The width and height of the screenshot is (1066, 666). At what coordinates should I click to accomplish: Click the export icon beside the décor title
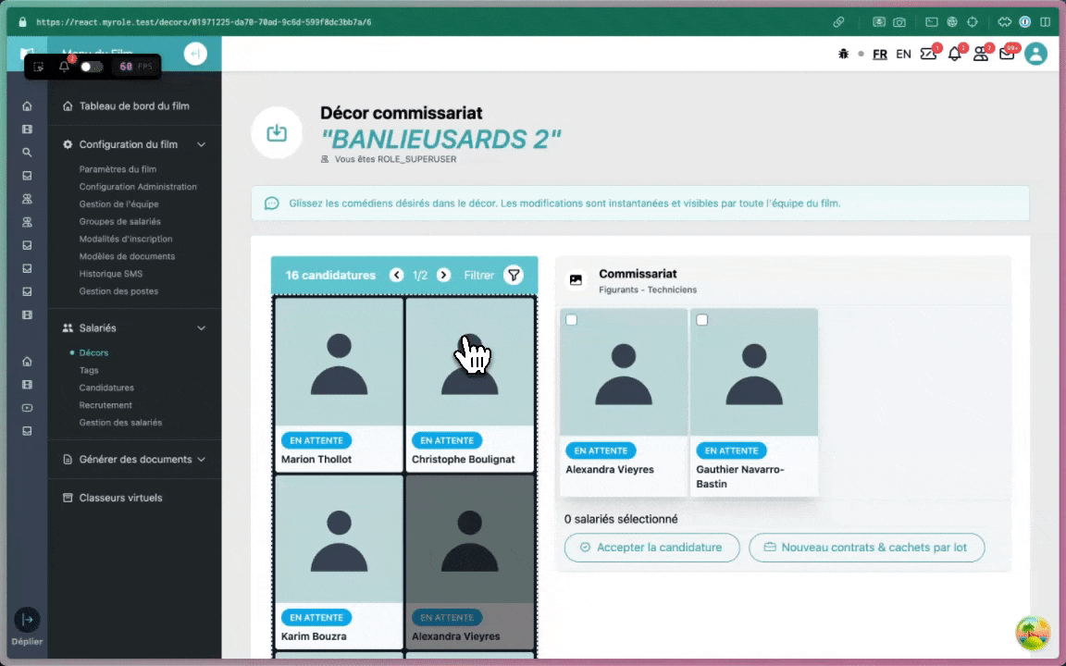pyautogui.click(x=277, y=133)
